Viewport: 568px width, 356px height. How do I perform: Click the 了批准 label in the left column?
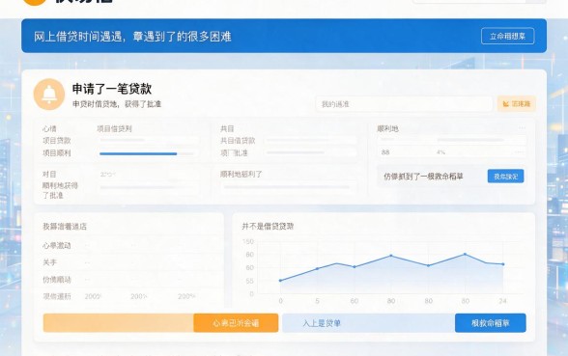tap(53, 195)
